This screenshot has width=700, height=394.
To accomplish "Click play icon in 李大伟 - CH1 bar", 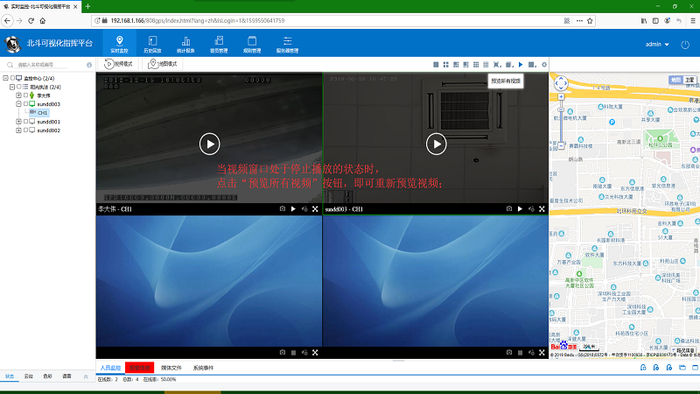I will pos(293,208).
